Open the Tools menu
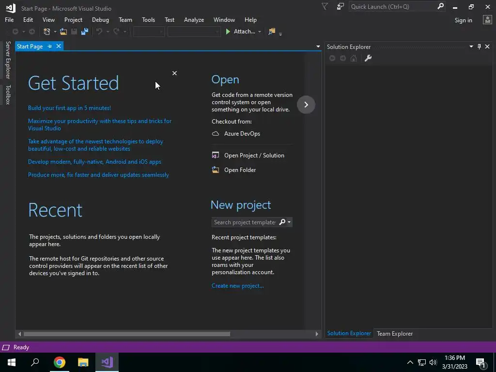496x372 pixels. (148, 19)
